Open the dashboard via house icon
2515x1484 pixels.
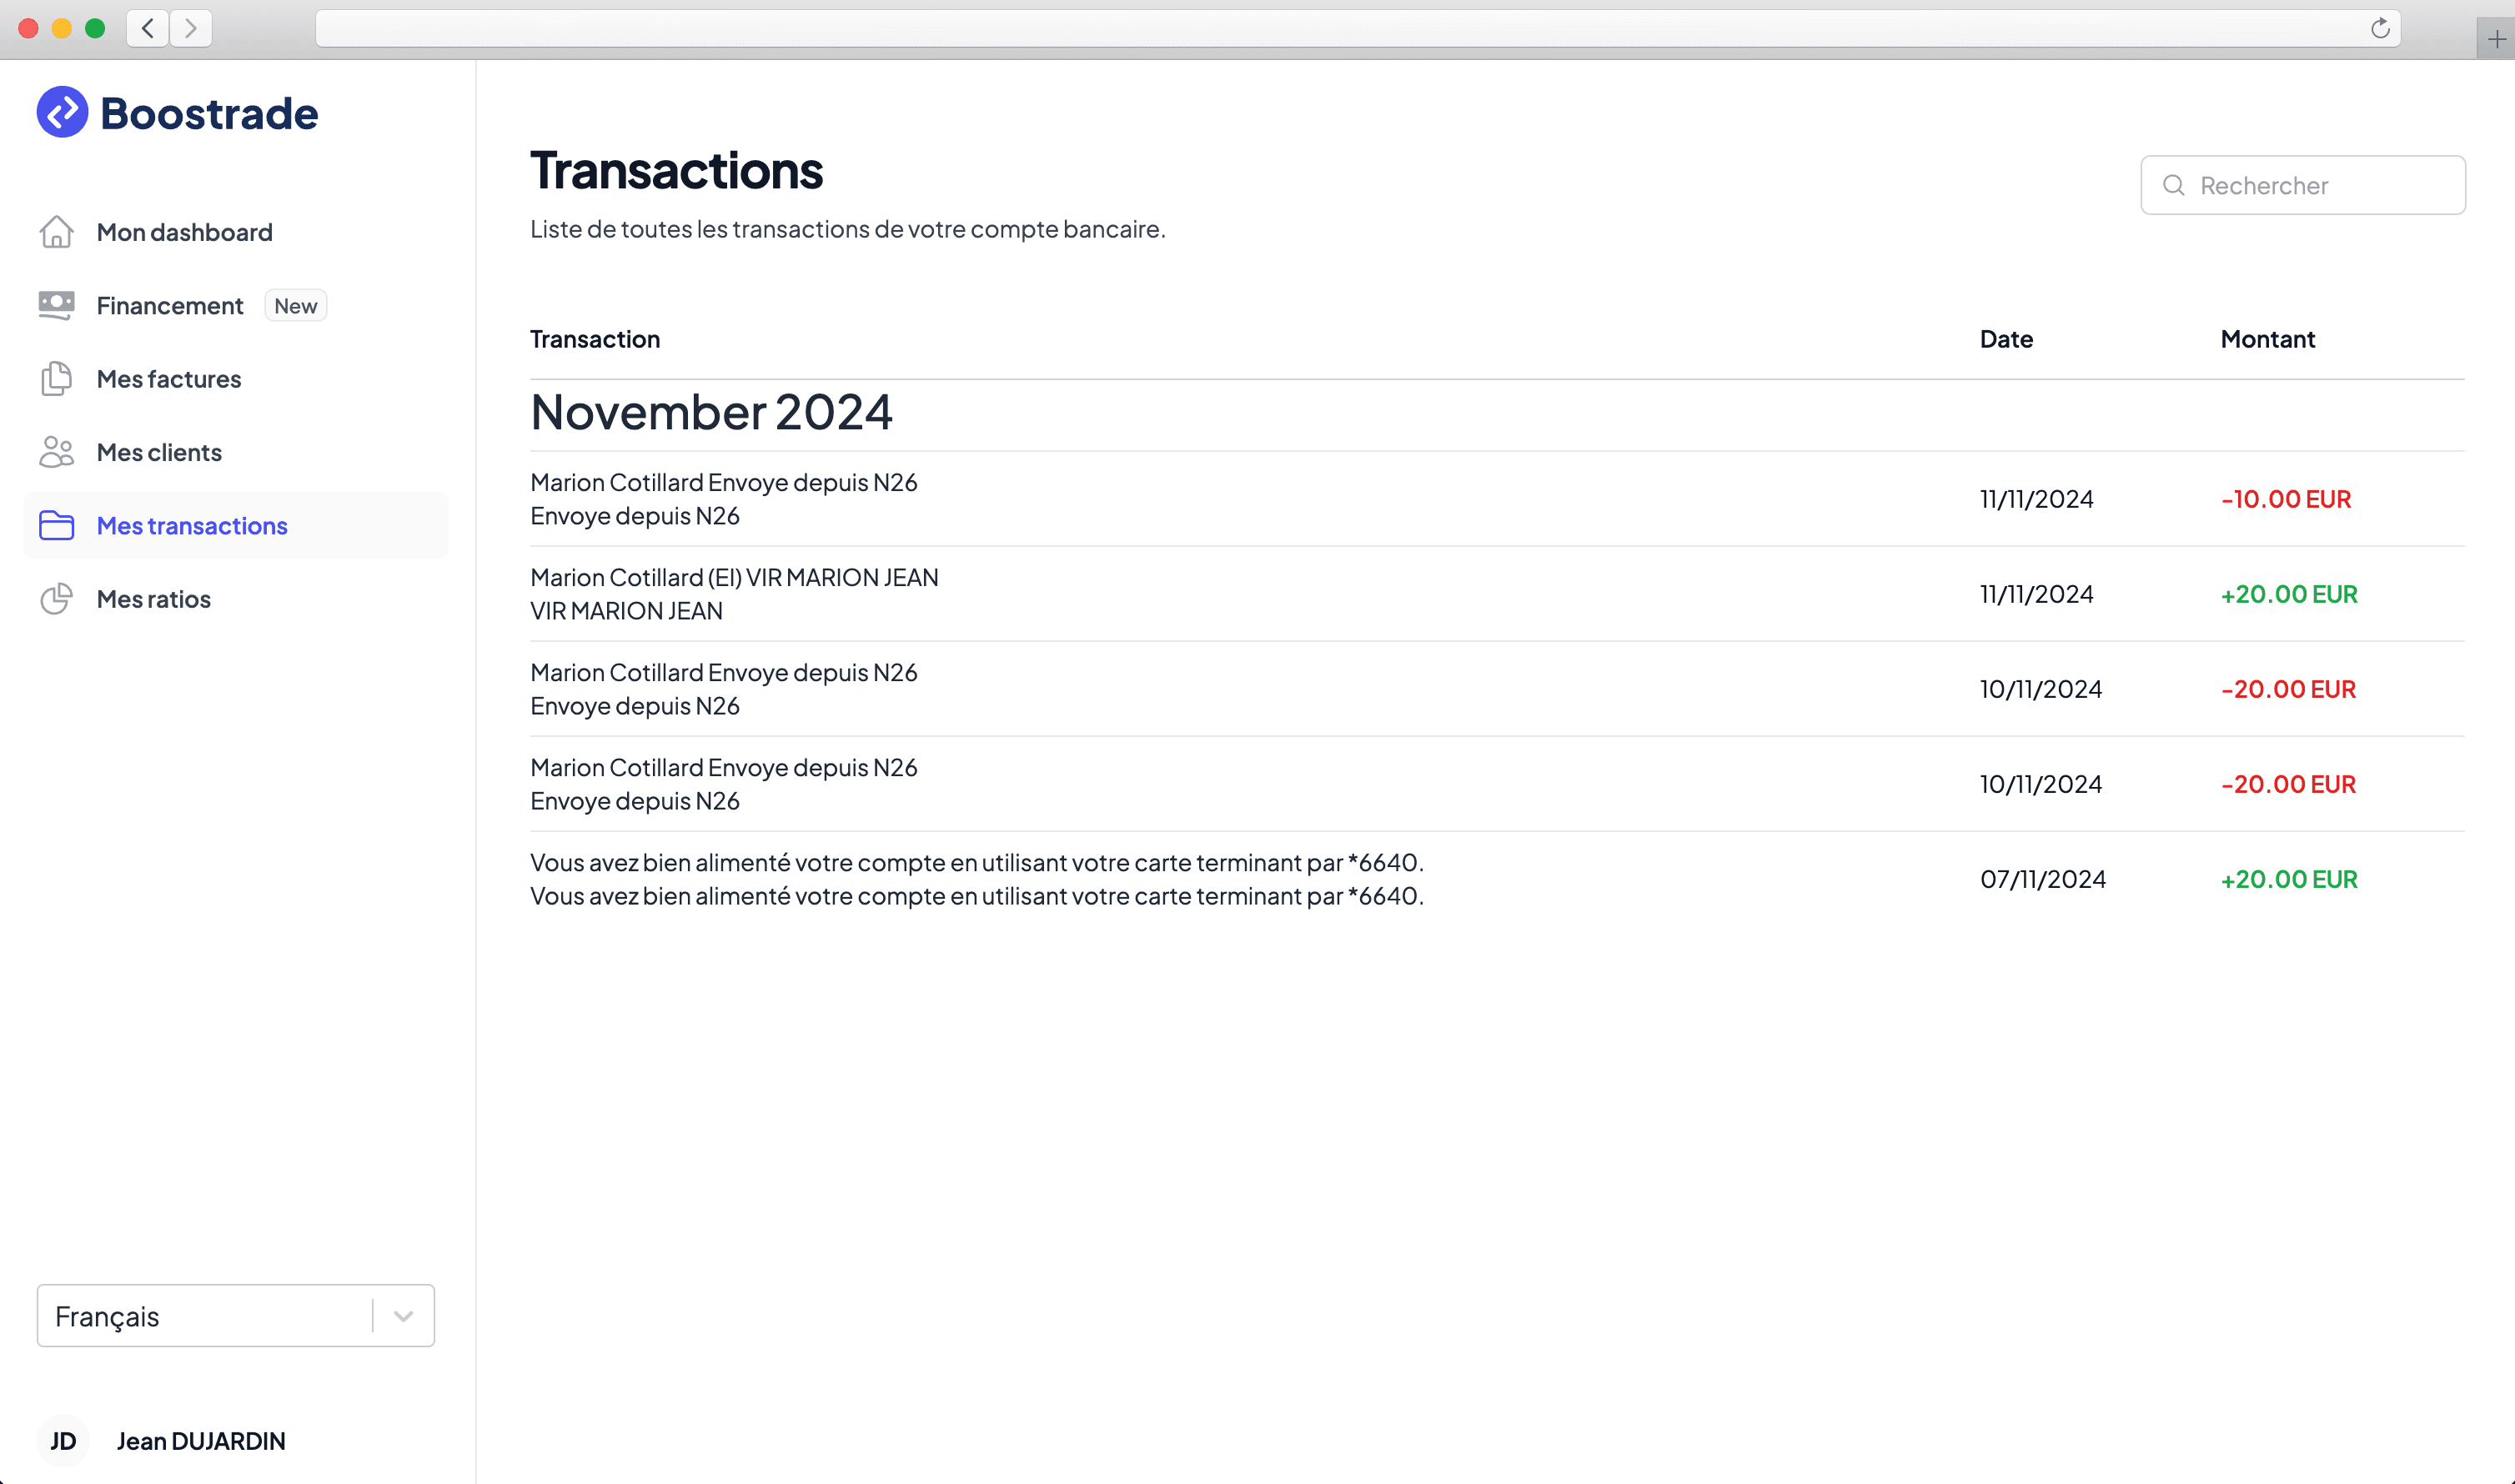(56, 232)
